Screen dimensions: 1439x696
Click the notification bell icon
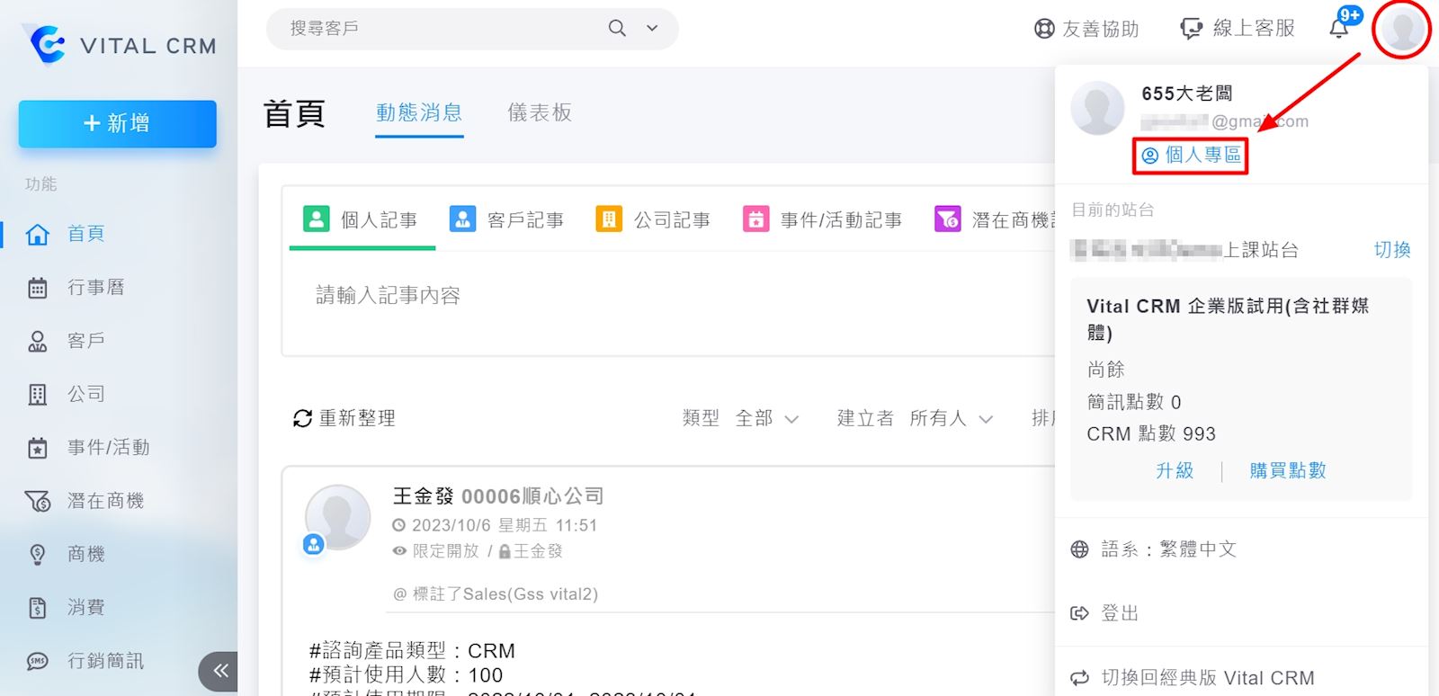click(1338, 29)
